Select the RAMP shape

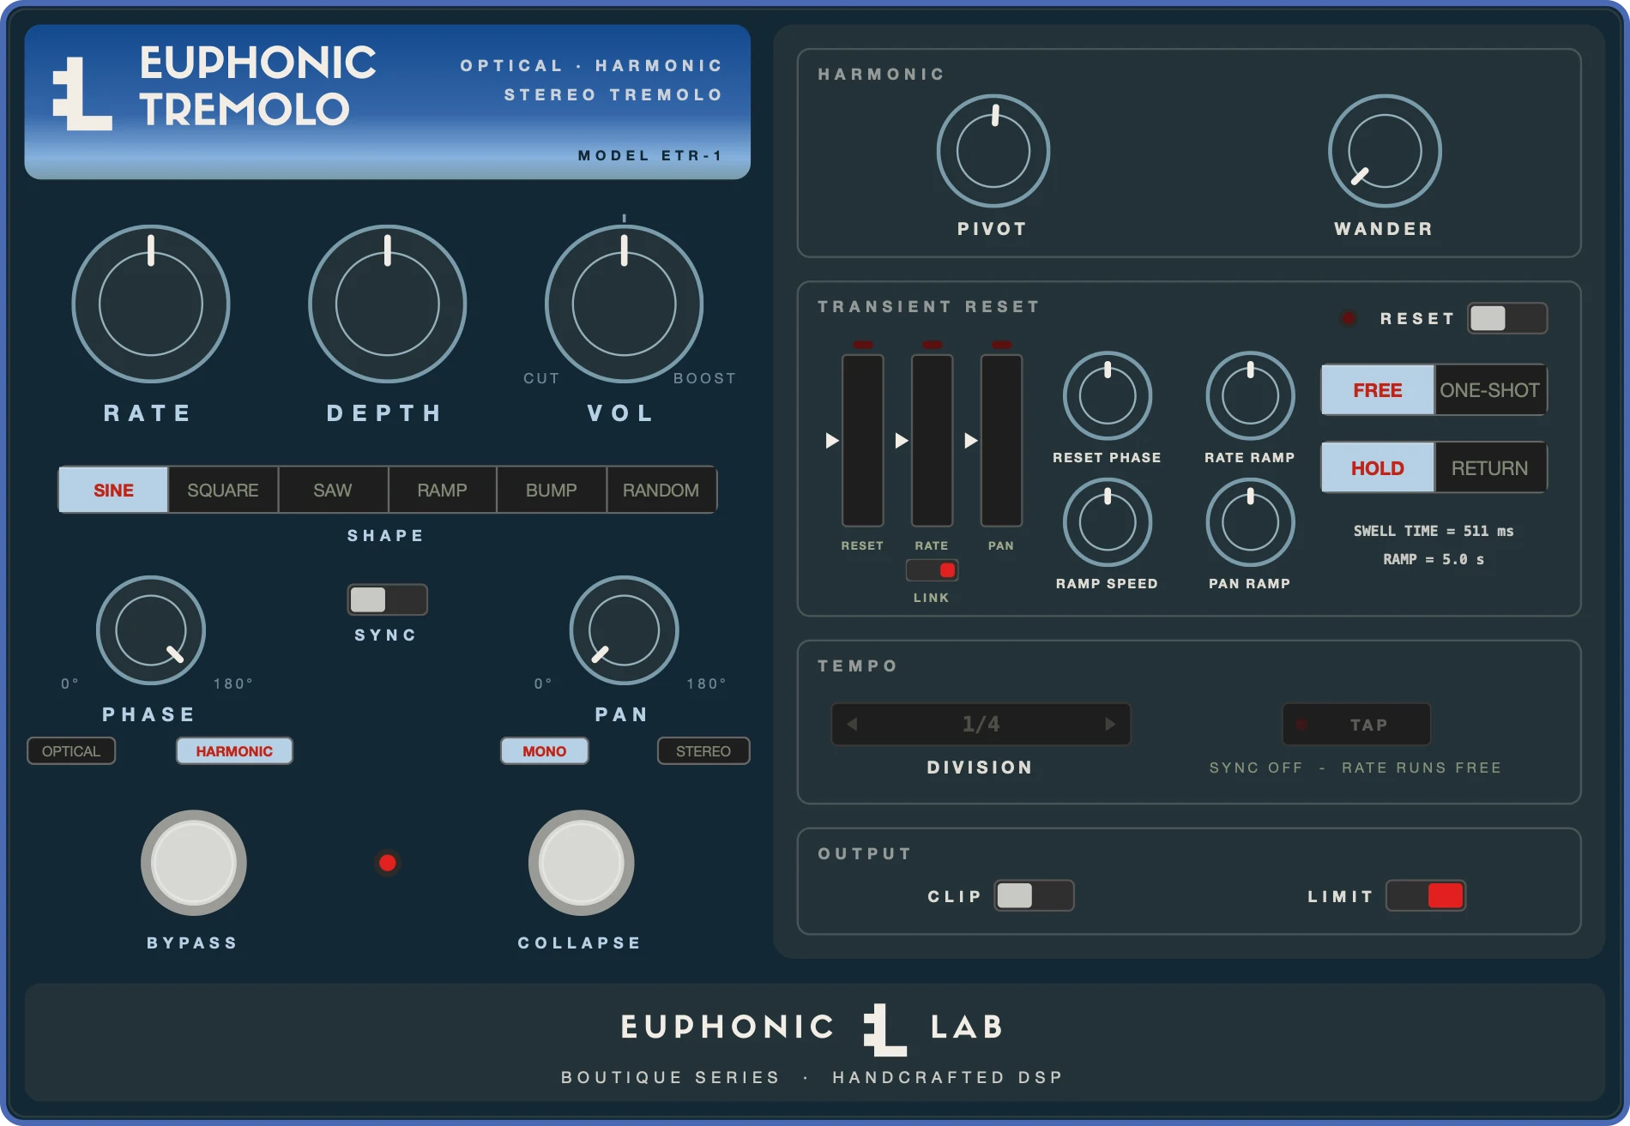pyautogui.click(x=442, y=490)
